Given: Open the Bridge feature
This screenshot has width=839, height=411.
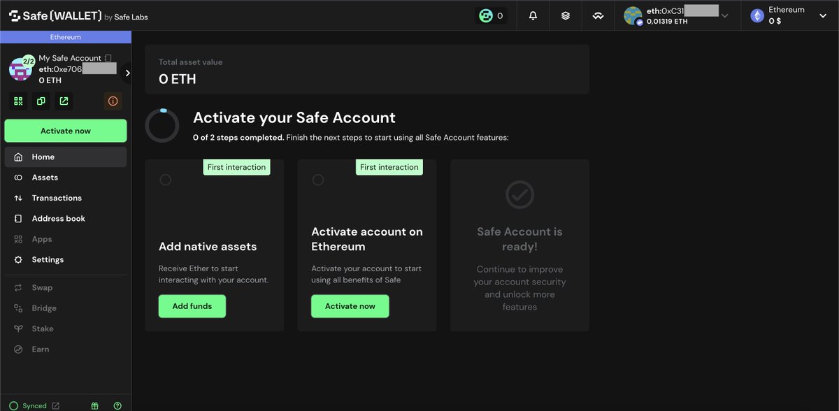Looking at the screenshot, I should point(66,308).
